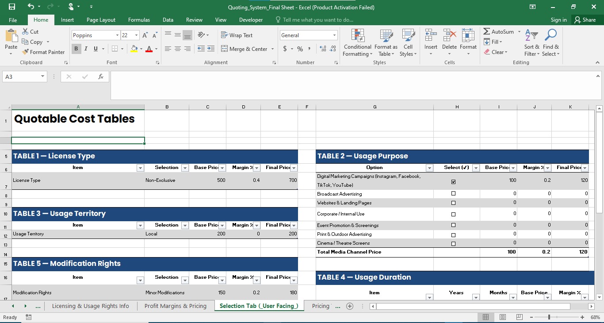Open the Selection column filter in Table 1
604x323 pixels.
pyautogui.click(x=184, y=168)
